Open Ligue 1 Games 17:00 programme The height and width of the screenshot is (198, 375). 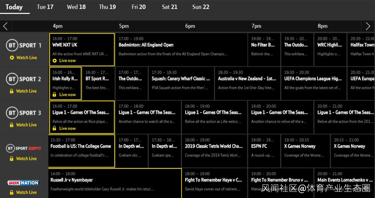pyautogui.click(x=148, y=117)
